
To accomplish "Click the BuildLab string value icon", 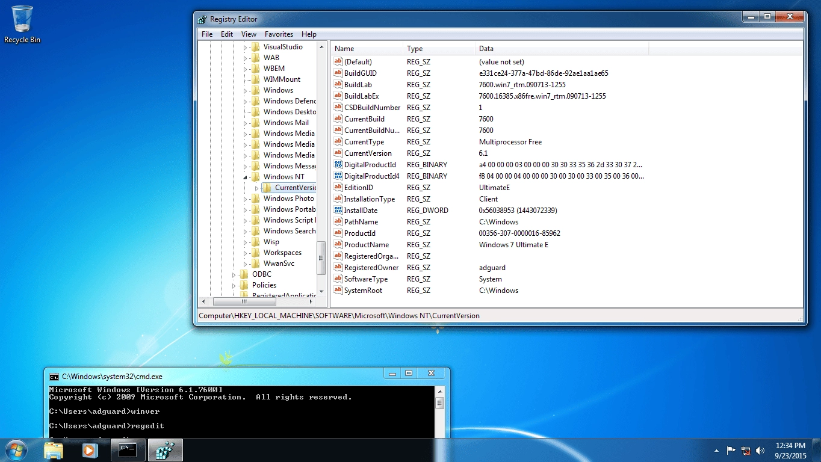I will pos(338,85).
